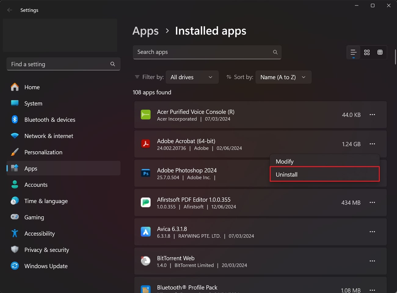
Task: Click the BitTorrent Web app name
Action: click(176, 258)
